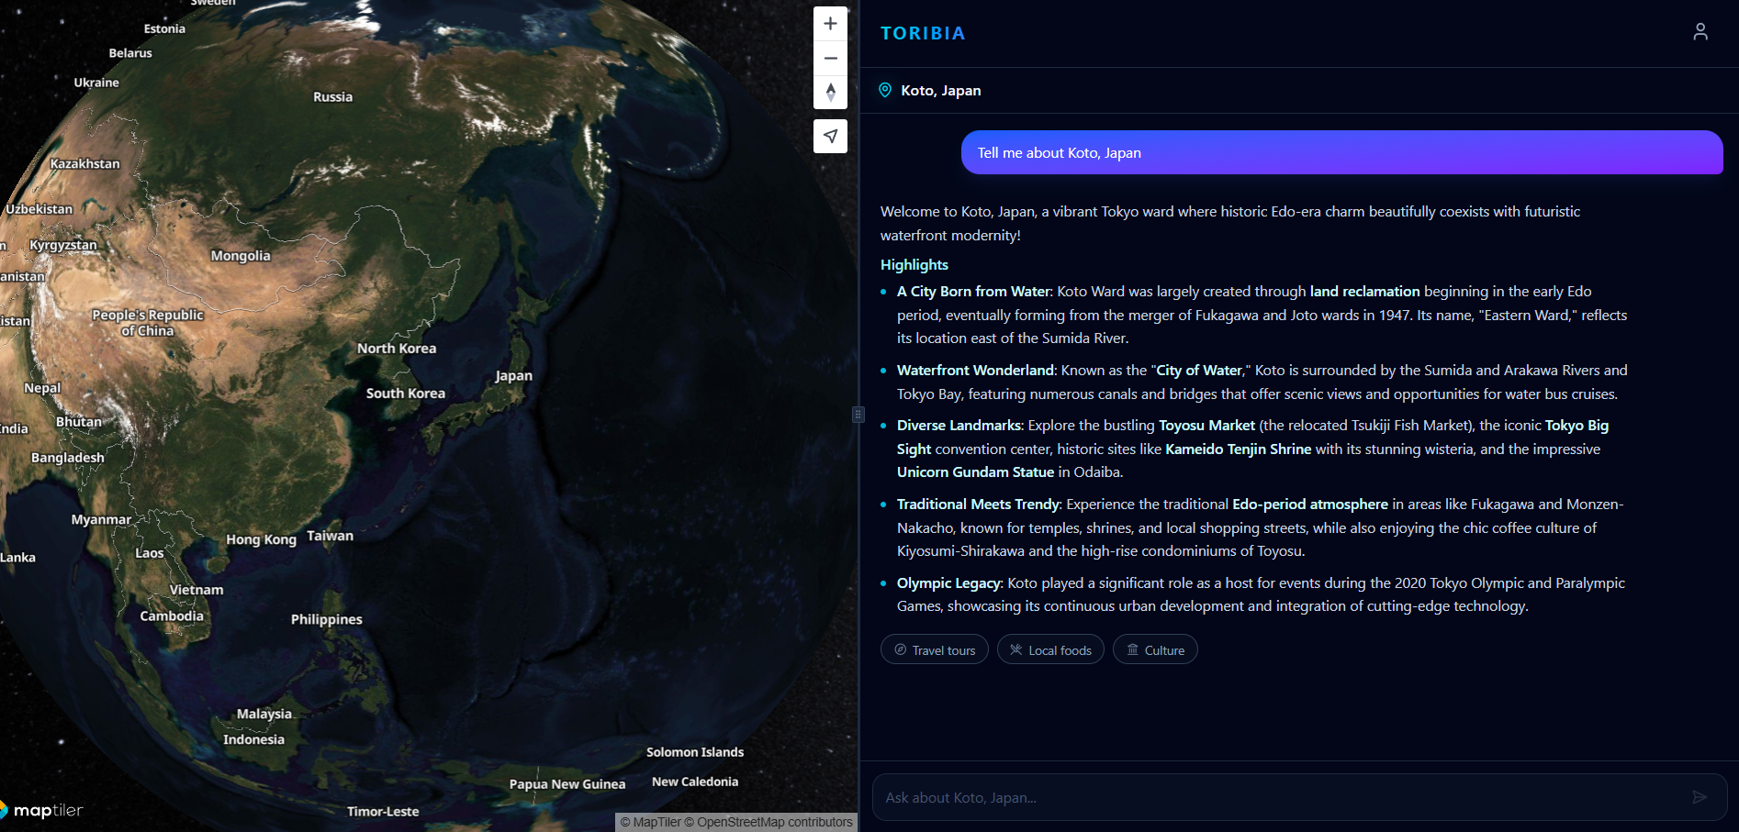The image size is (1739, 832).
Task: Open the user profile icon
Action: (x=1700, y=32)
